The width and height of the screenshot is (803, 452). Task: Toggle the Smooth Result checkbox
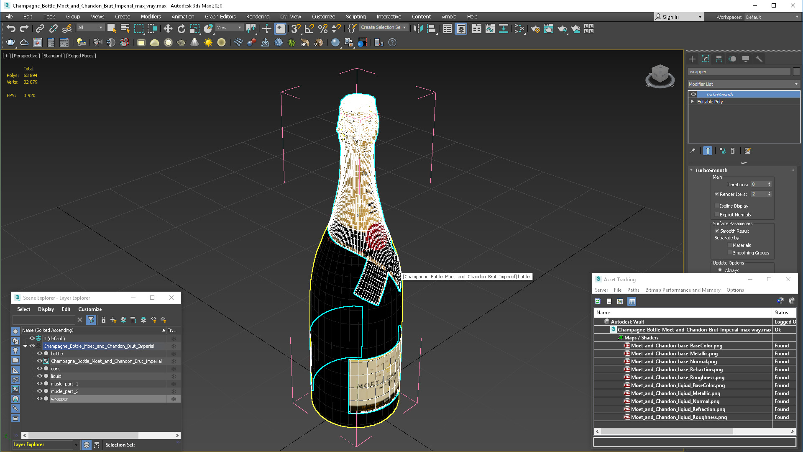pos(717,231)
